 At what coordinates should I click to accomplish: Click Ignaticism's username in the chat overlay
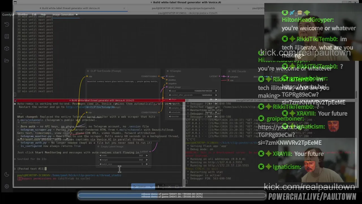pos(286,167)
